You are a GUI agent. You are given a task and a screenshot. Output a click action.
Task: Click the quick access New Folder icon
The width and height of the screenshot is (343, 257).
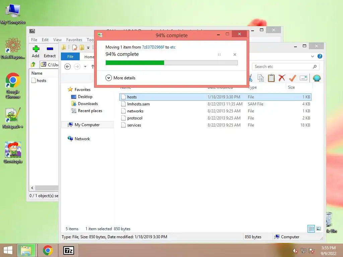(x=82, y=48)
